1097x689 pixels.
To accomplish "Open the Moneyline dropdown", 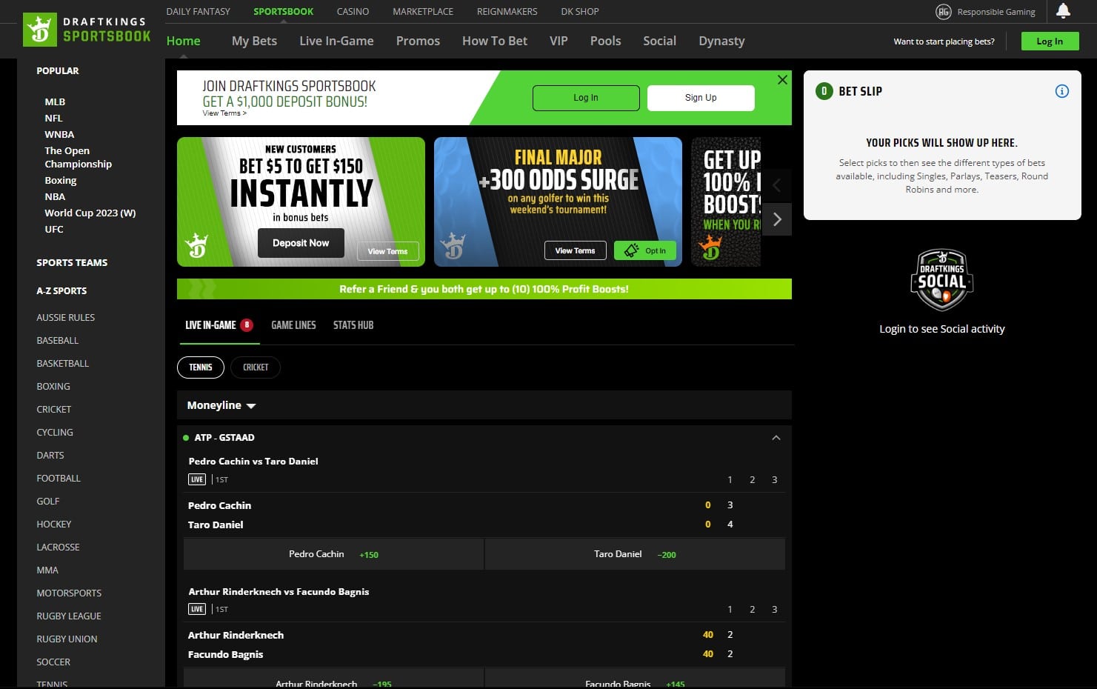I will (221, 405).
